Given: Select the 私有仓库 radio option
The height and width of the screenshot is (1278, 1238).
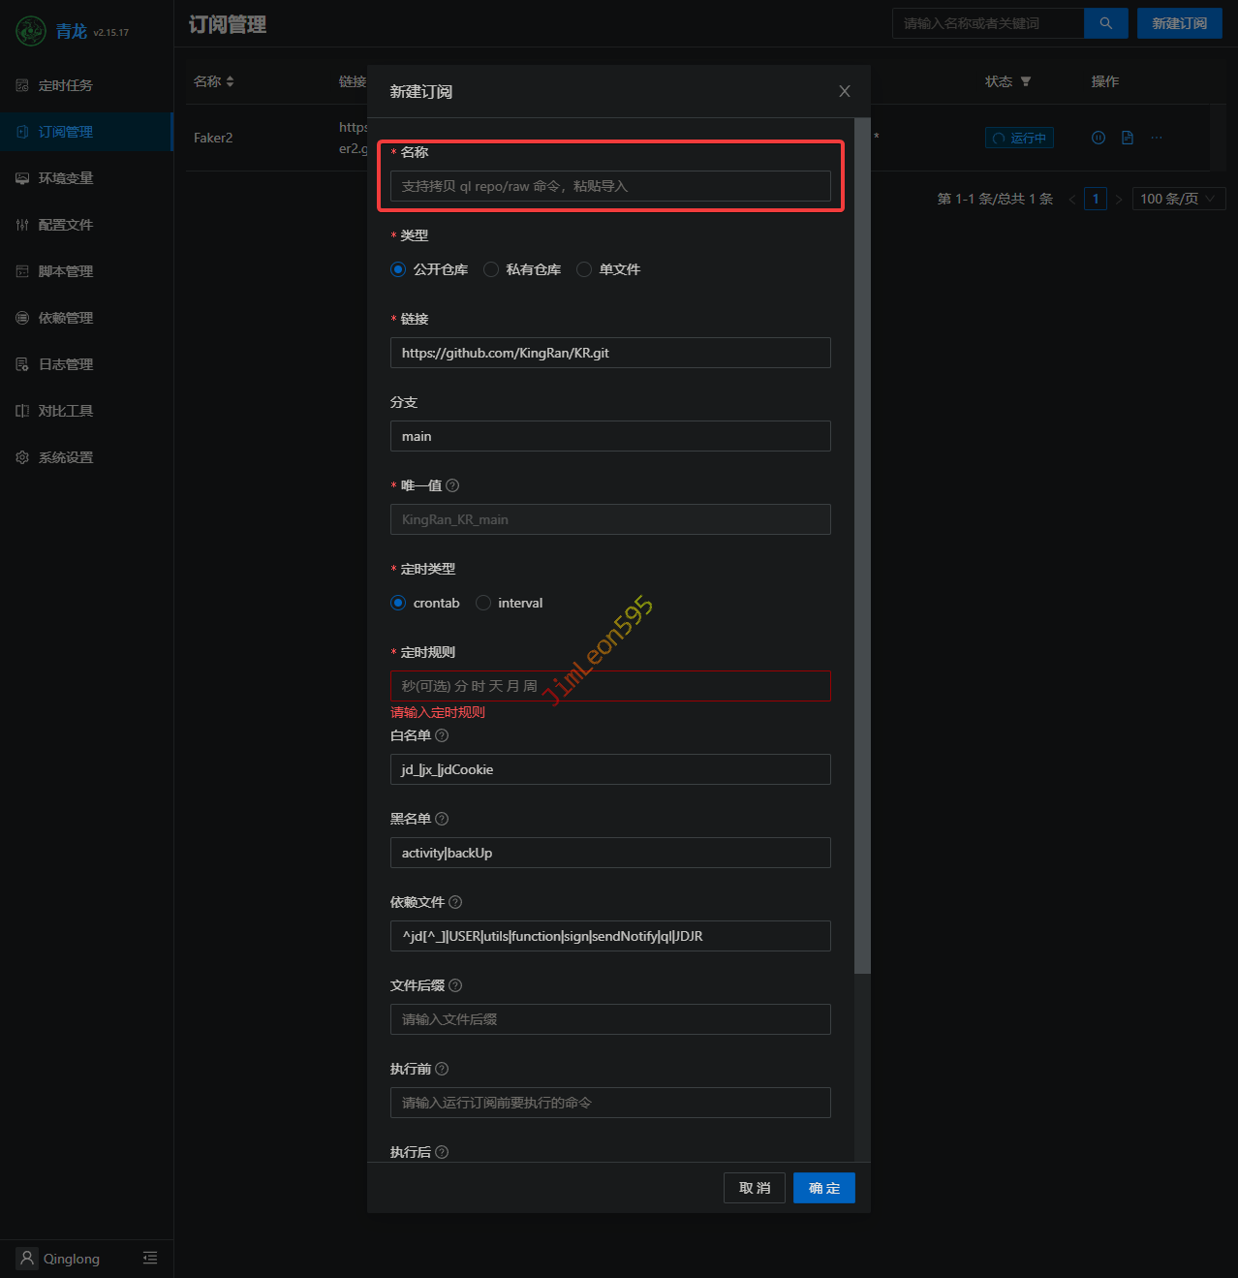Looking at the screenshot, I should click(x=491, y=269).
